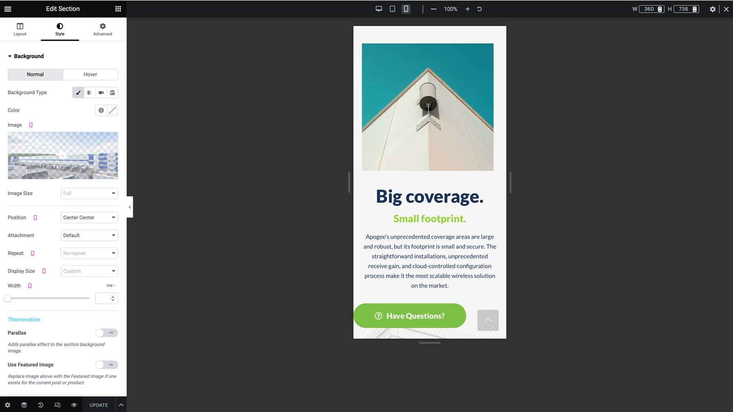The image size is (733, 412).
Task: Open the Navigator panel
Action: pos(24,405)
